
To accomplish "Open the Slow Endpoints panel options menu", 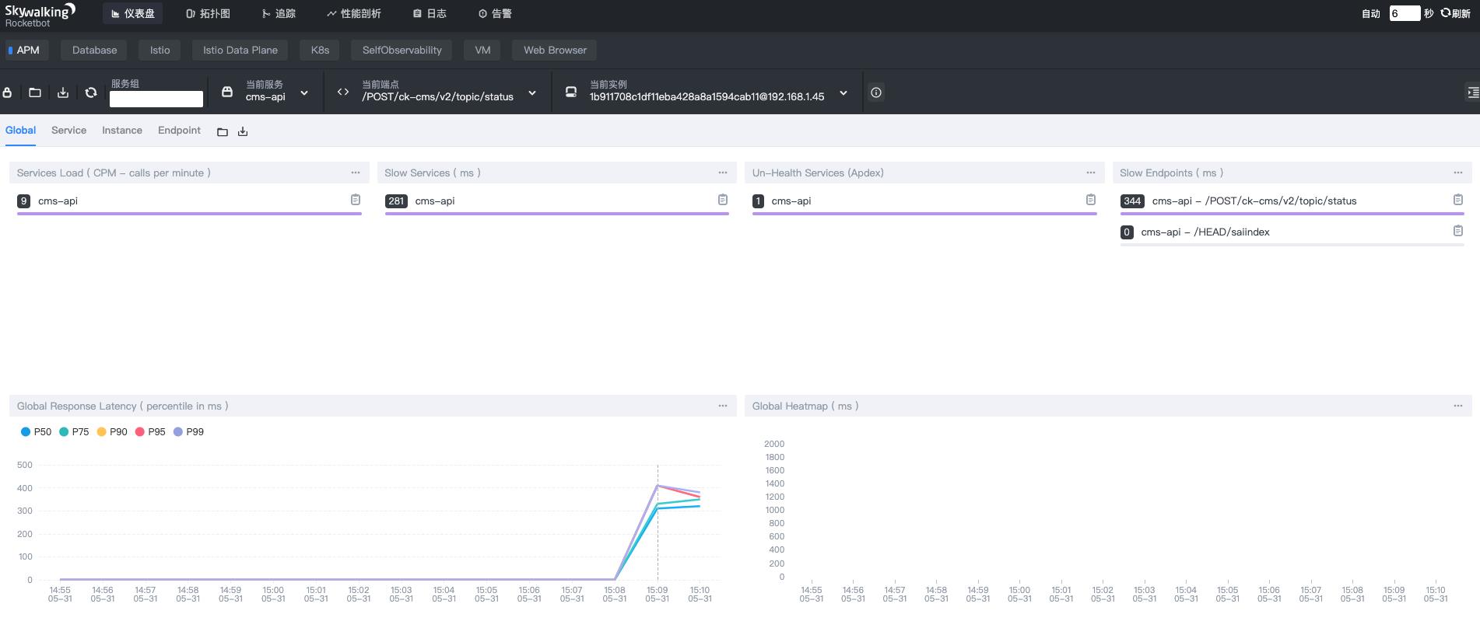I will (x=1458, y=173).
